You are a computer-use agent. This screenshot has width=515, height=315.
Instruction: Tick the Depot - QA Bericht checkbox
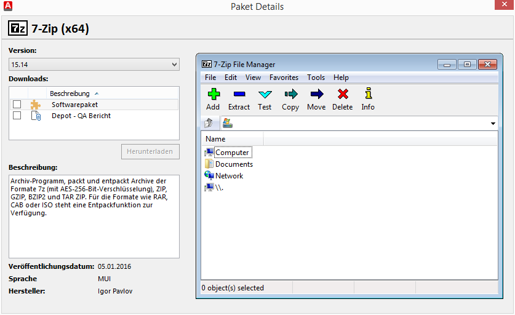(x=17, y=116)
